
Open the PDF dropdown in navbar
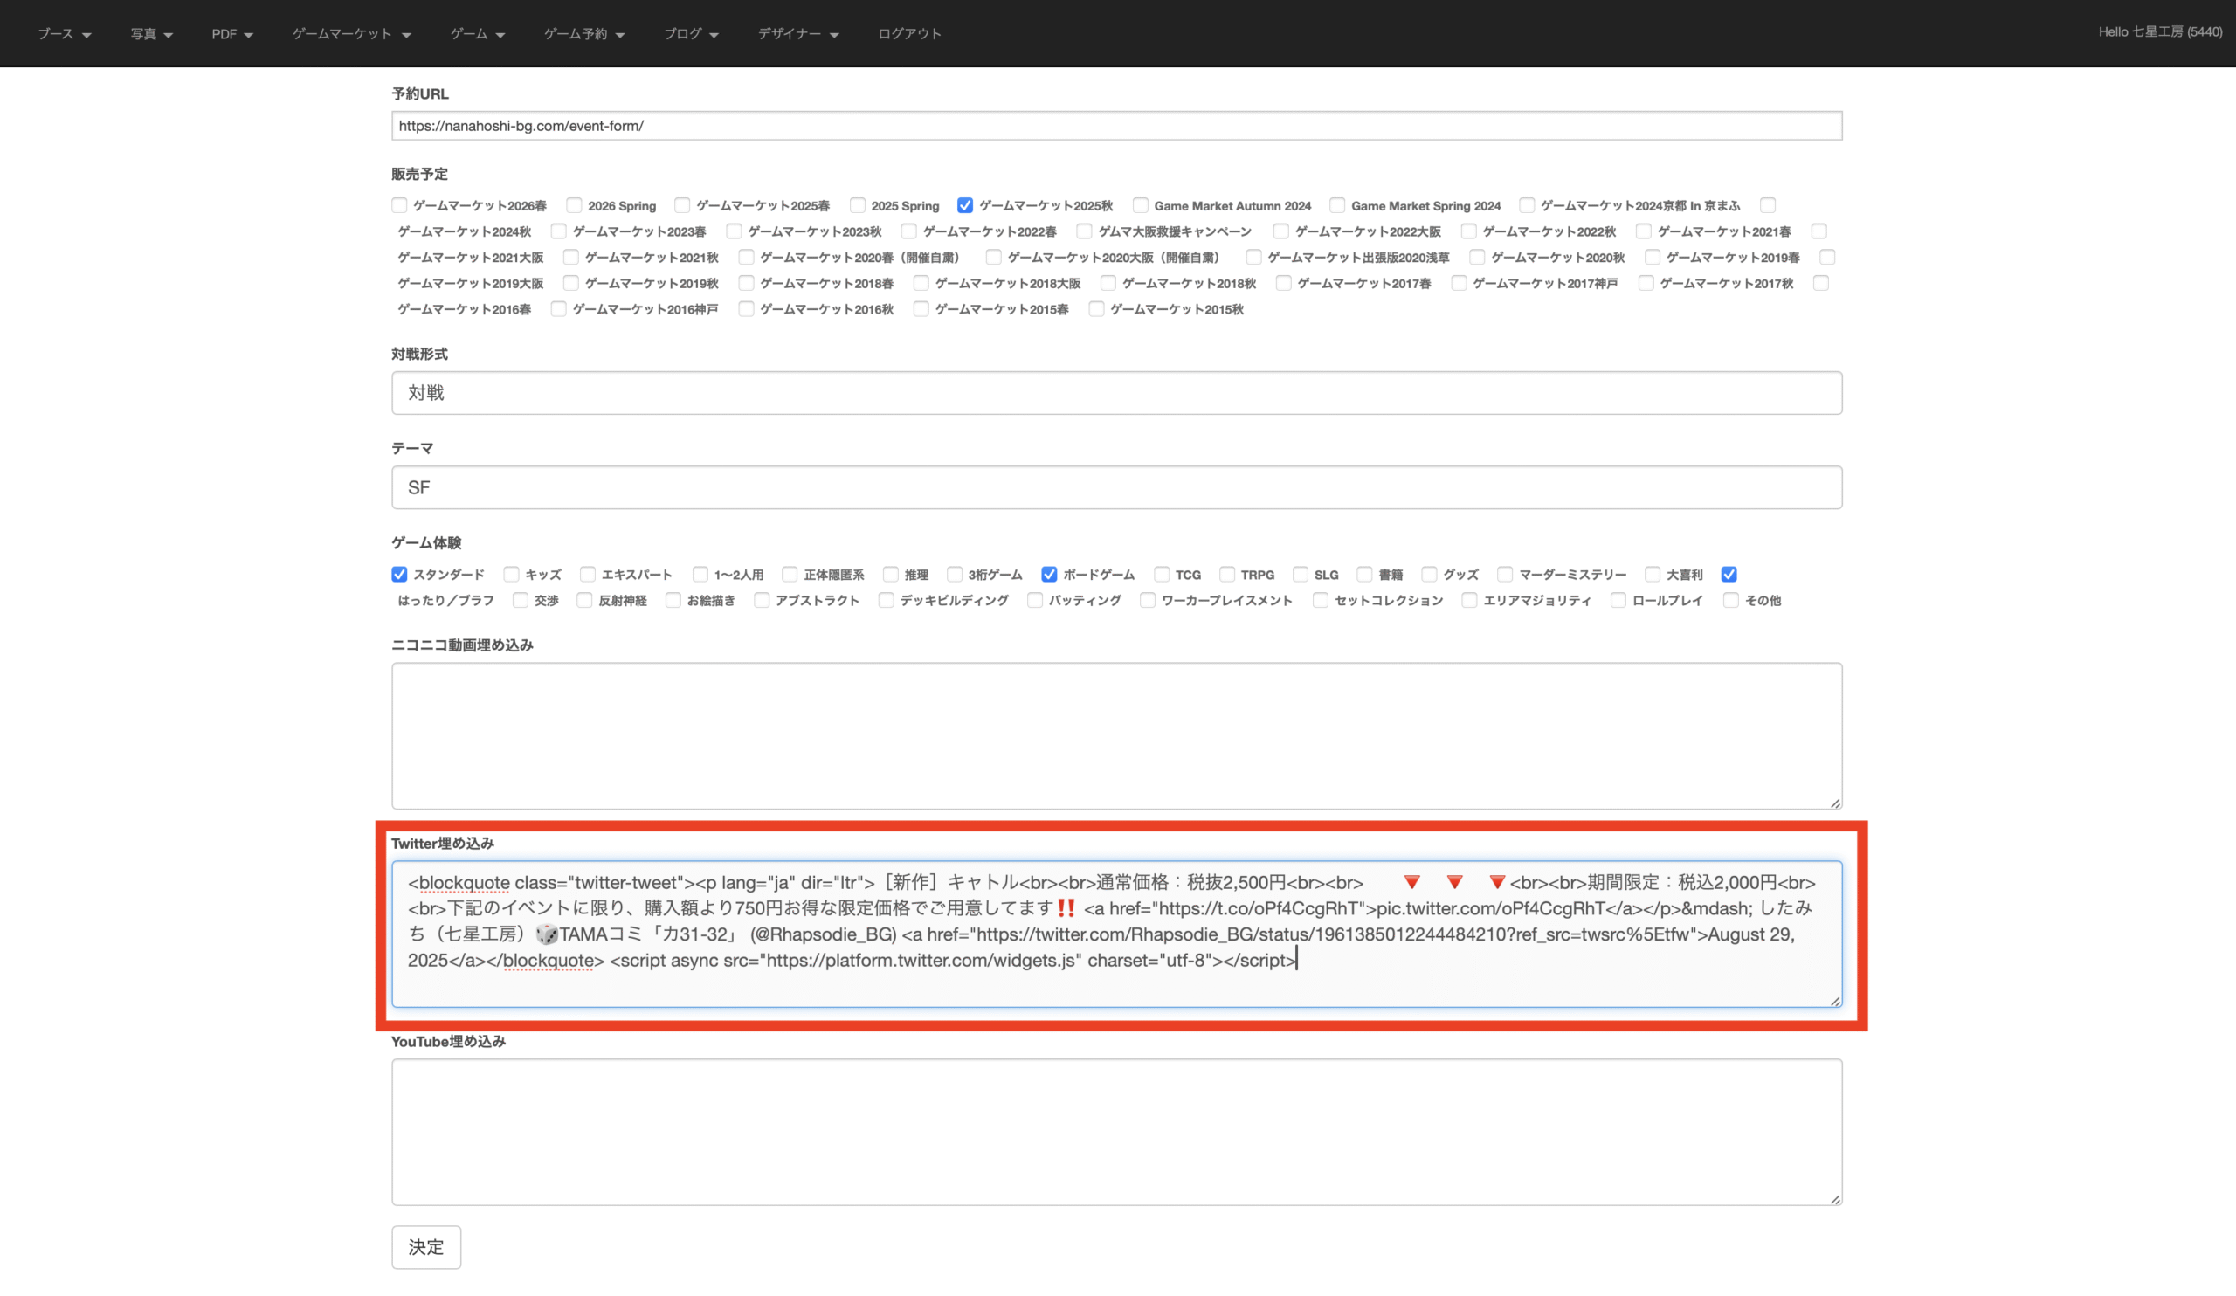[x=231, y=34]
